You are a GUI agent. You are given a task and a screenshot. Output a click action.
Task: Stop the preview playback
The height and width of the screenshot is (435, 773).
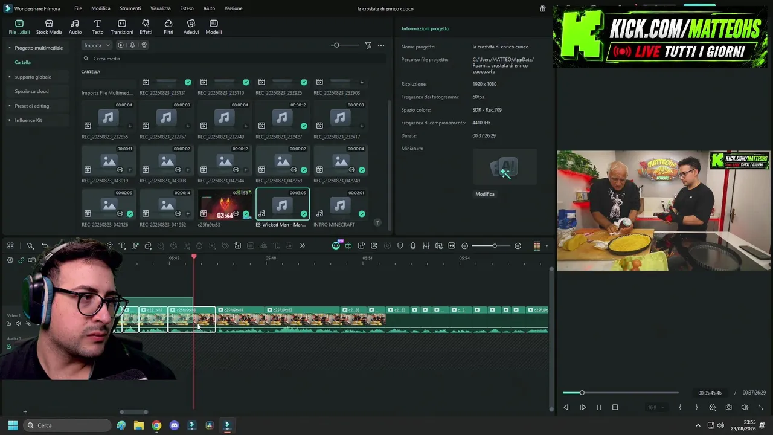615,407
